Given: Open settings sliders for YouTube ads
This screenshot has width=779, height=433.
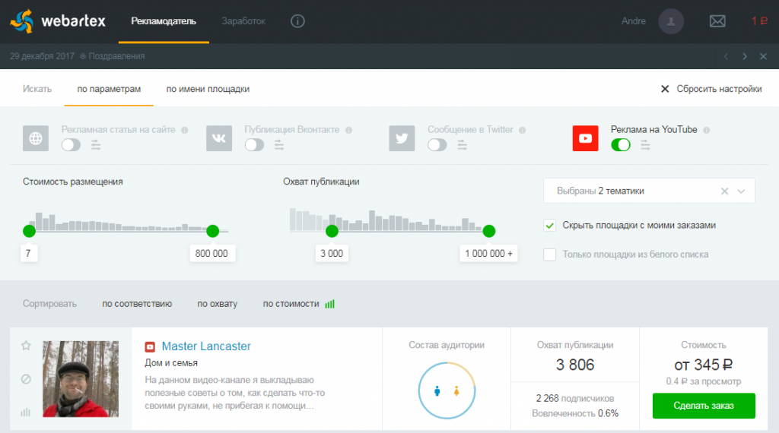Looking at the screenshot, I should click(x=645, y=145).
